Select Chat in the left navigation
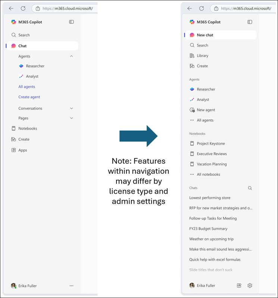The image size is (278, 298). tap(42, 46)
